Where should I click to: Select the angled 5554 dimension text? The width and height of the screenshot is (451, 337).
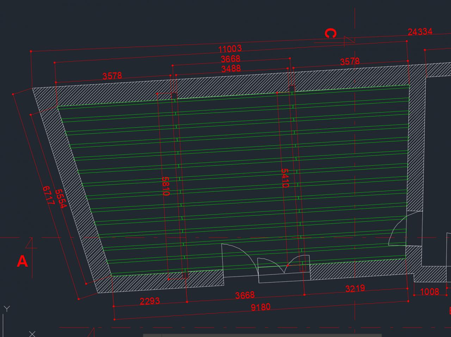61,199
